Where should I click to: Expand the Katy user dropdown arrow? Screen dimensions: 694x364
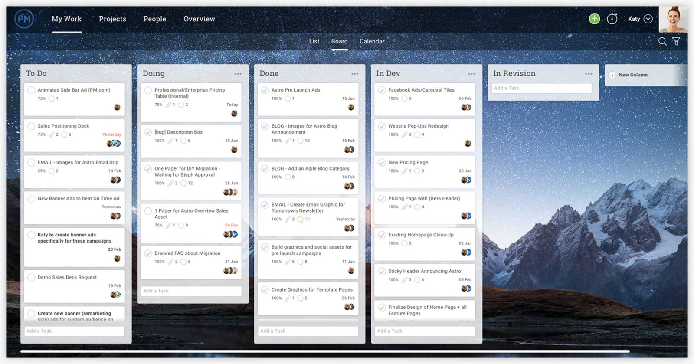pyautogui.click(x=648, y=19)
